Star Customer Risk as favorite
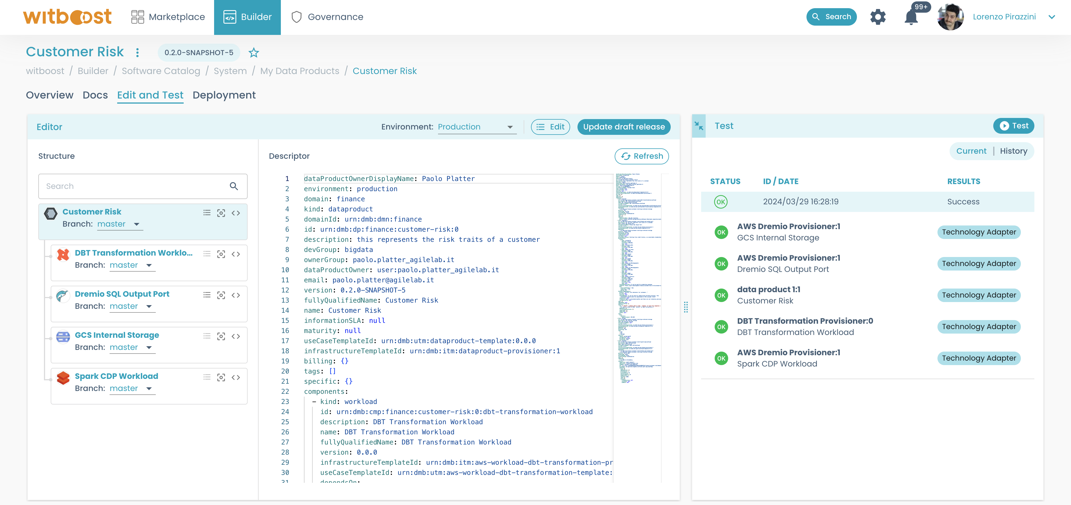1071x505 pixels. [254, 53]
